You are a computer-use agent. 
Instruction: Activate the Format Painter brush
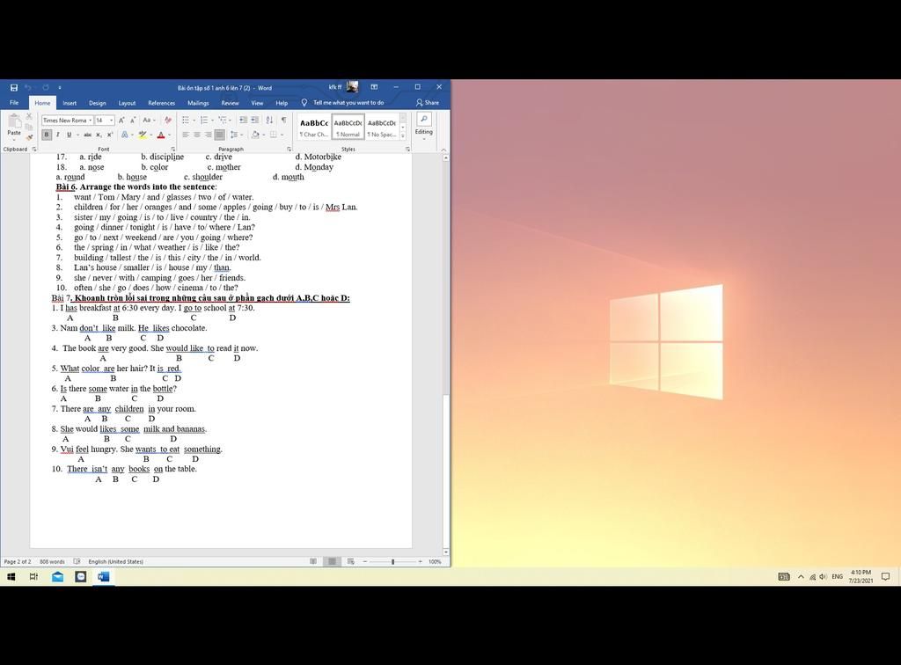pyautogui.click(x=29, y=136)
